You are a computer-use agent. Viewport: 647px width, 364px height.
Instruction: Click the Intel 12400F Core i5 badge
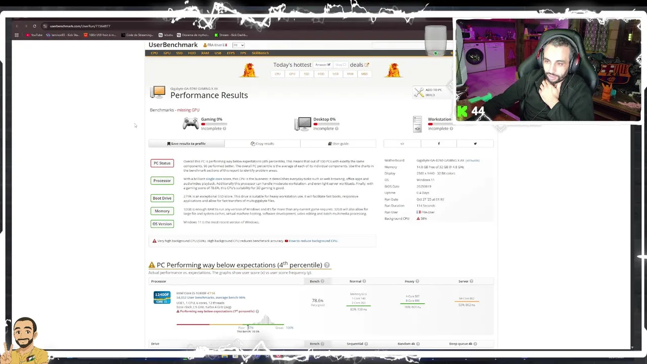[162, 297]
